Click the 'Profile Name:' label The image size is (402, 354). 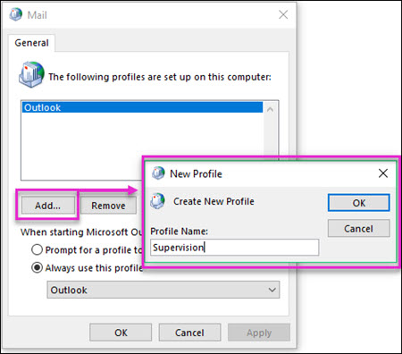(179, 232)
